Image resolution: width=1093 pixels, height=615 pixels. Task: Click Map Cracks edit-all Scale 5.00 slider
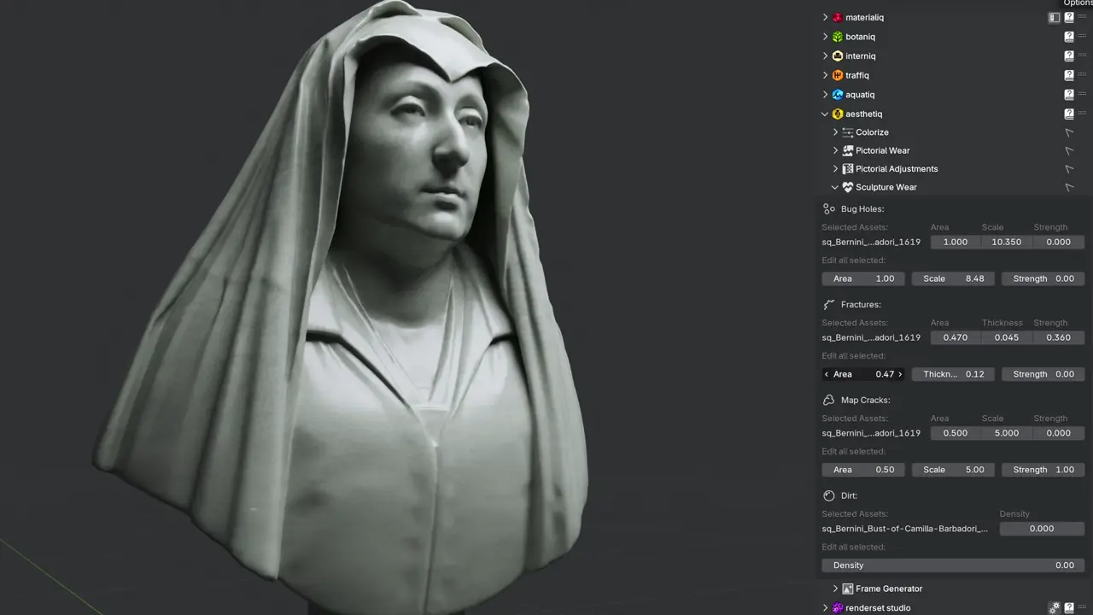pos(953,470)
